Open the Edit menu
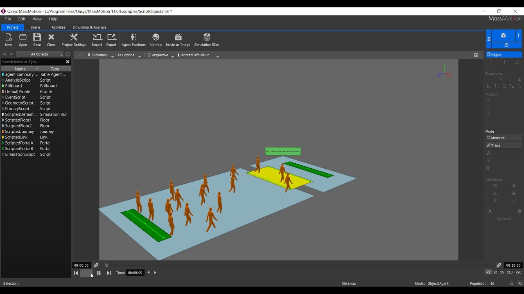The image size is (524, 294). [x=22, y=19]
